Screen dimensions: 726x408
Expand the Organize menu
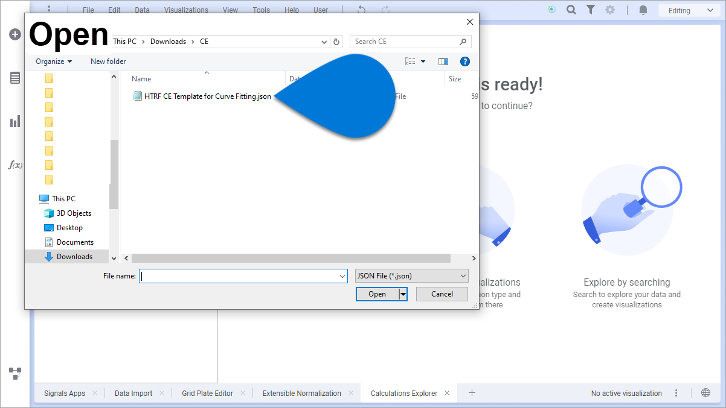[x=54, y=61]
